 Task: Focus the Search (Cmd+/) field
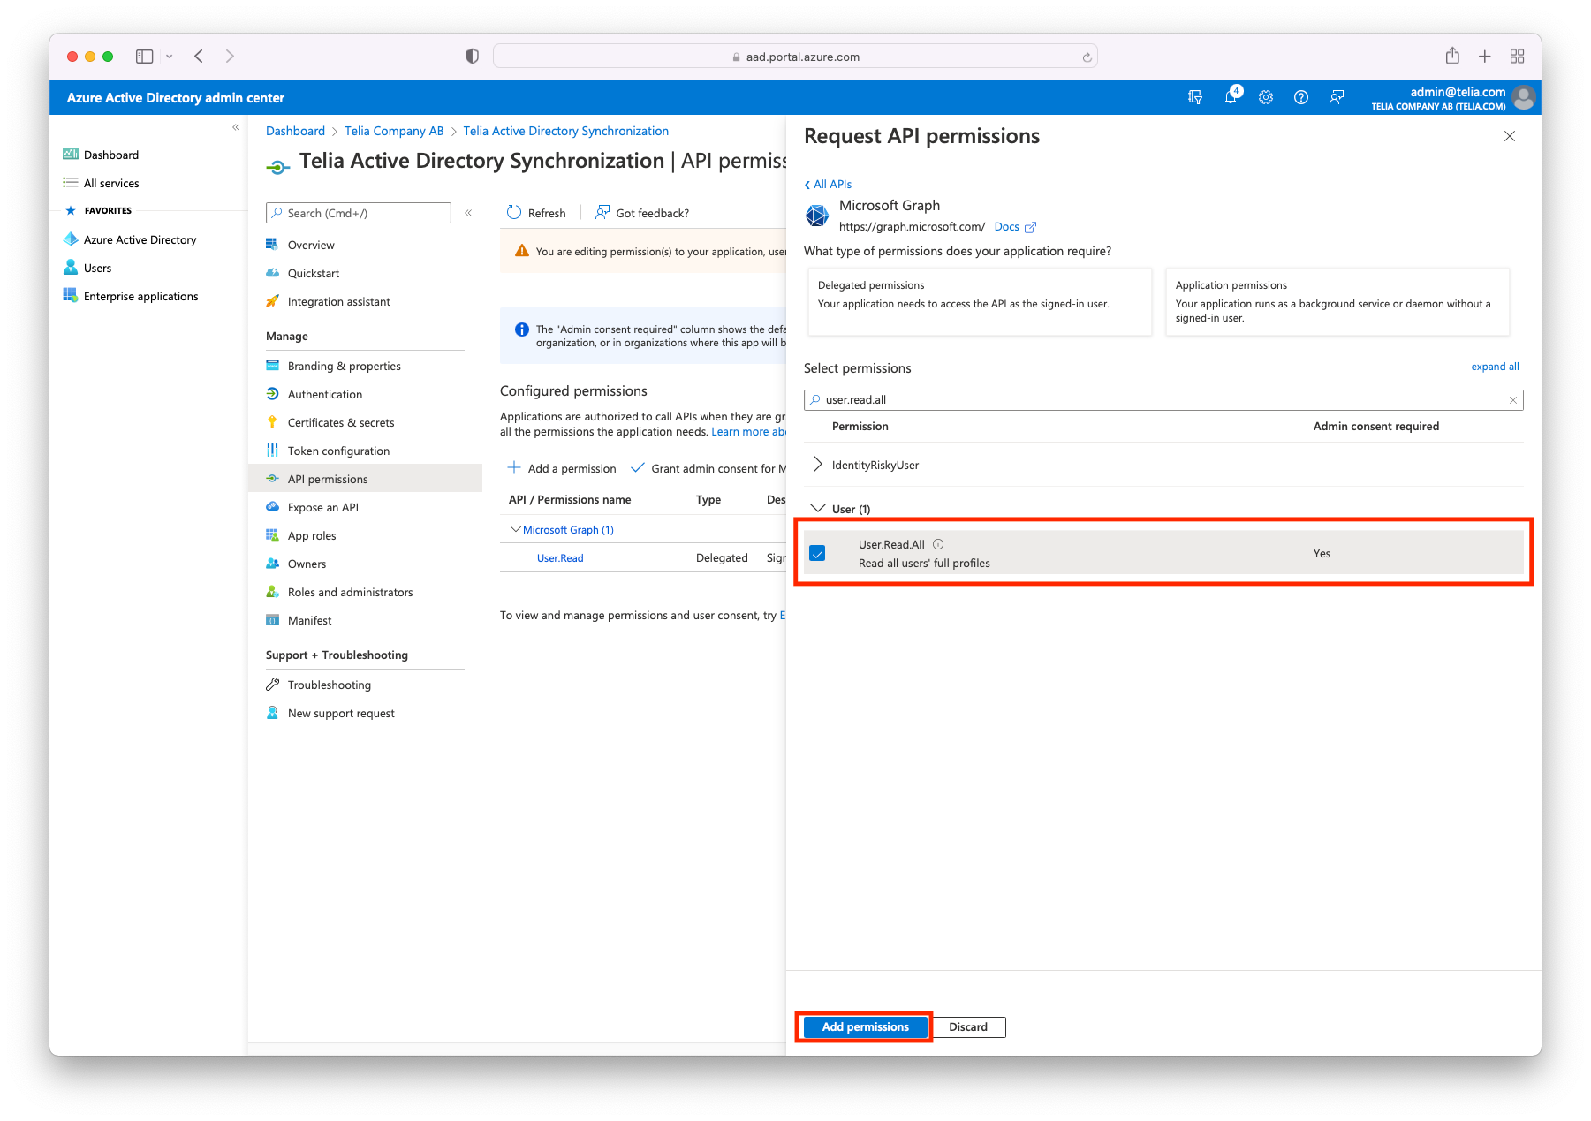click(x=359, y=213)
